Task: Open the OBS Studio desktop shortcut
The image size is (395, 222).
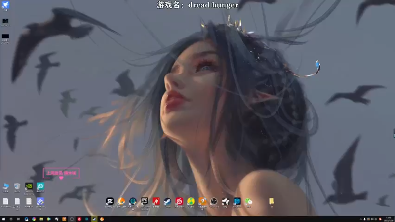Action: (214, 201)
